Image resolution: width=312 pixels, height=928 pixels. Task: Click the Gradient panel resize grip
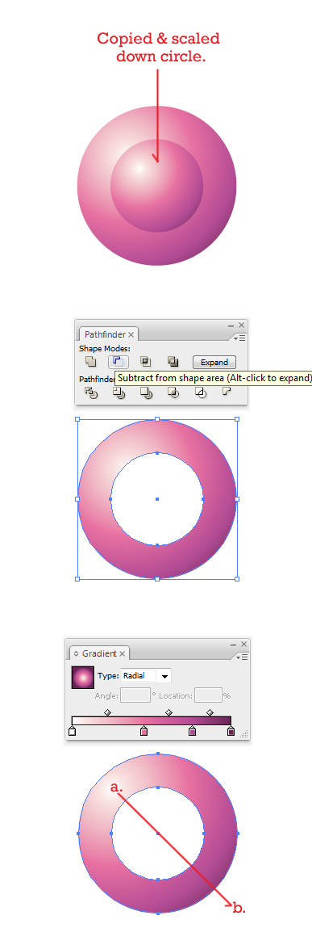tap(244, 734)
